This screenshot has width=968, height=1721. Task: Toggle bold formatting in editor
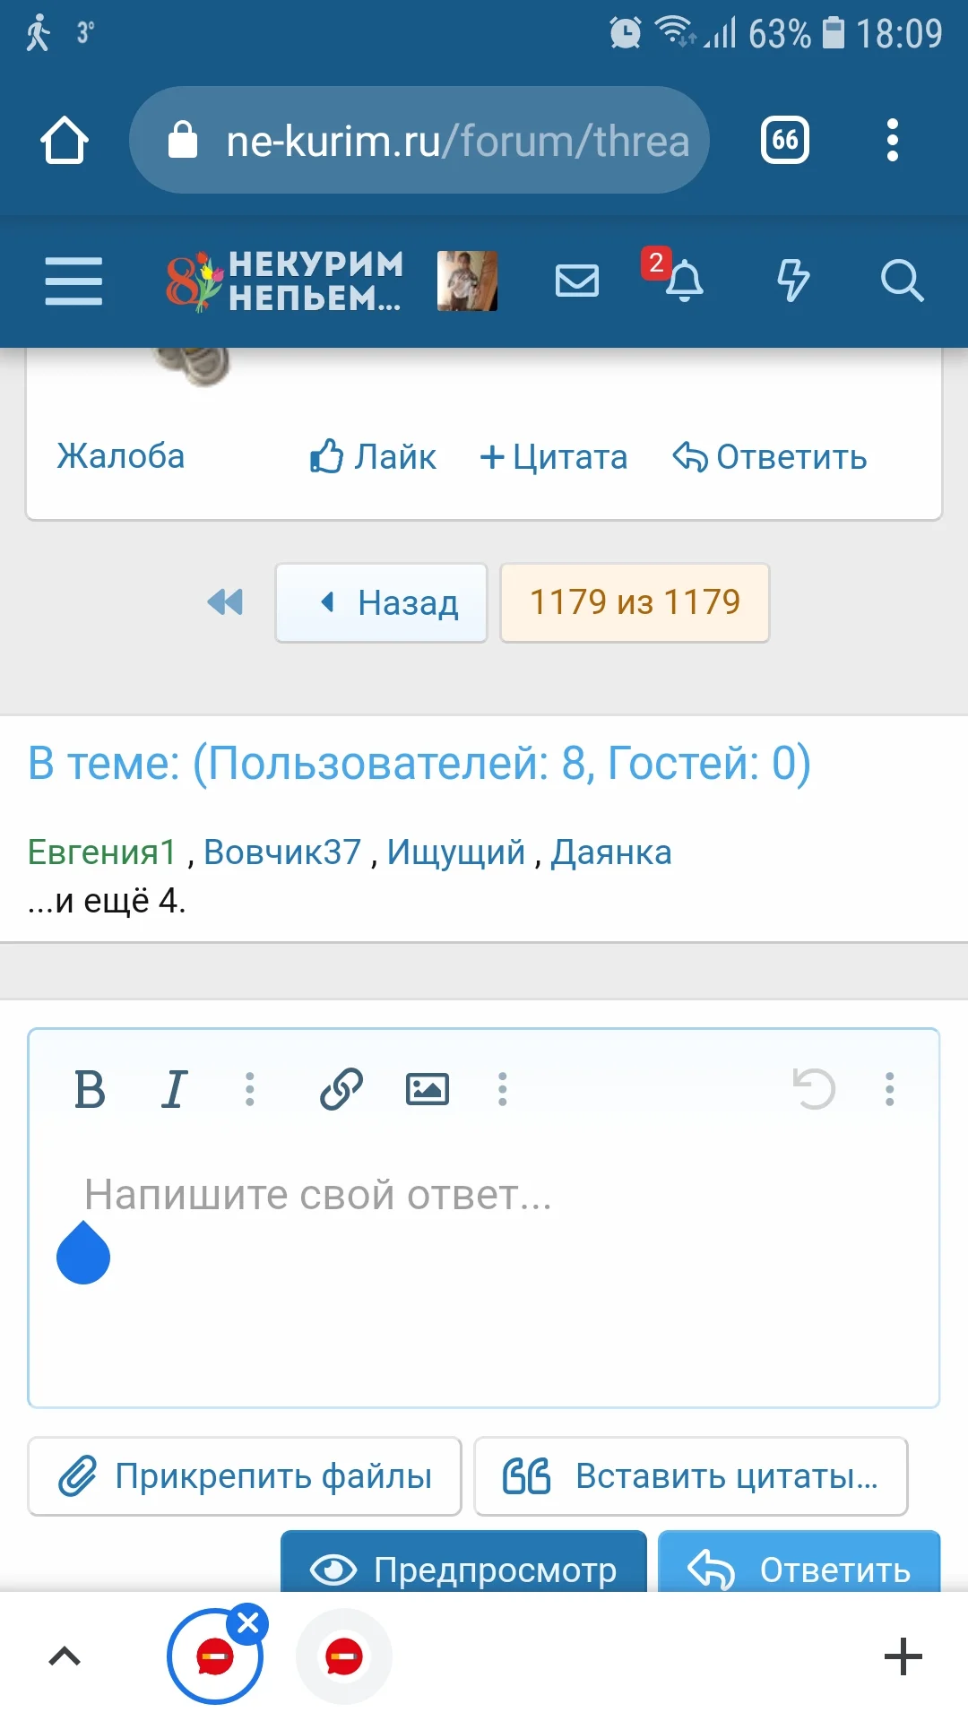coord(90,1090)
